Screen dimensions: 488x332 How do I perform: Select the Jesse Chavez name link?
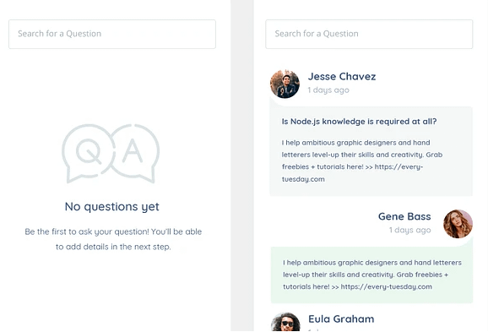coord(342,76)
